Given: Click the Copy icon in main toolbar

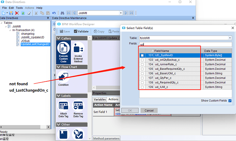Looking at the screenshot, I should (42, 13).
